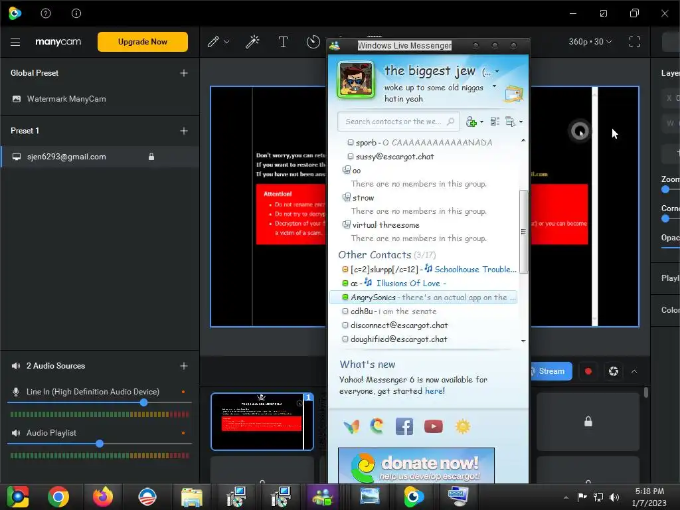
Task: Open the Facebook tab icon
Action: pos(404,427)
